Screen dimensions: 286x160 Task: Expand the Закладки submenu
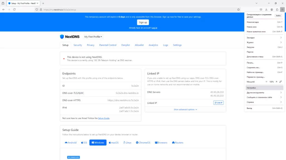point(264,38)
